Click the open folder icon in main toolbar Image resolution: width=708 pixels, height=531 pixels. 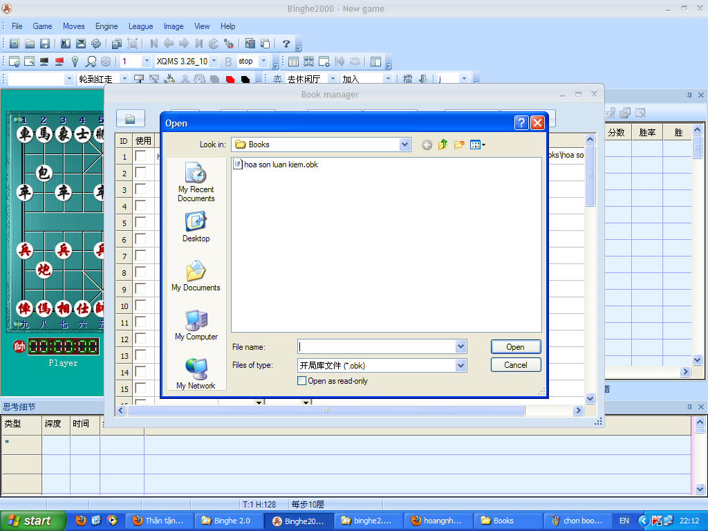click(x=30, y=44)
